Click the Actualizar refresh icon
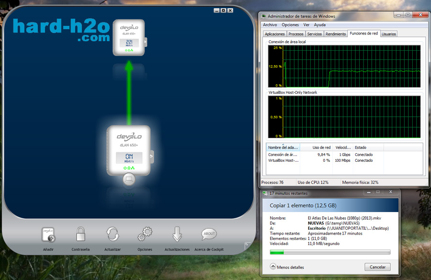 113,234
